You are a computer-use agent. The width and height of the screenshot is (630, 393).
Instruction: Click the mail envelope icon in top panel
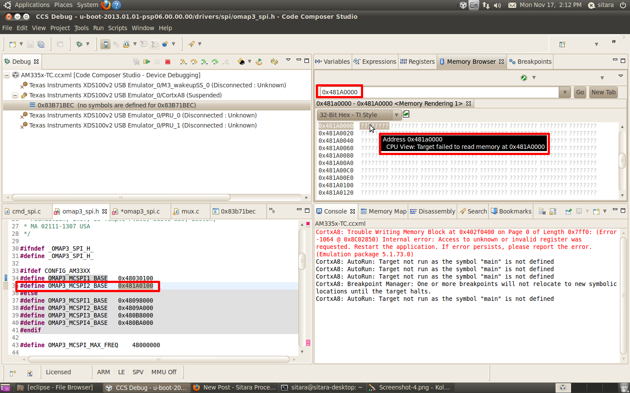click(512, 5)
